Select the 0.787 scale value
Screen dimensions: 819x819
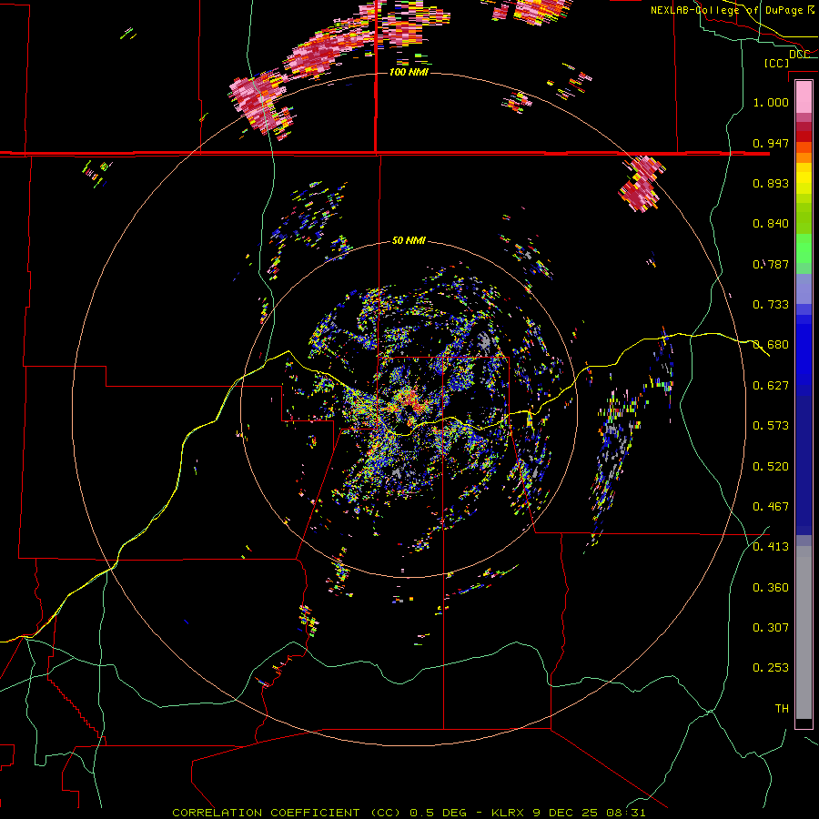tap(771, 264)
